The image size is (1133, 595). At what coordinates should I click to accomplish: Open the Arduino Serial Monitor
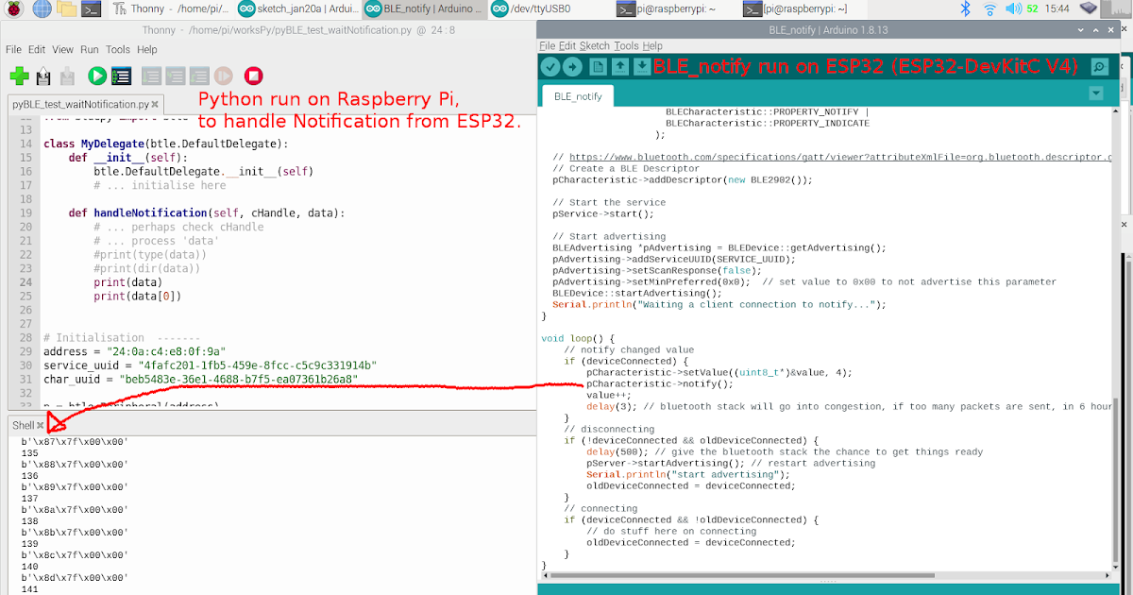[1098, 68]
